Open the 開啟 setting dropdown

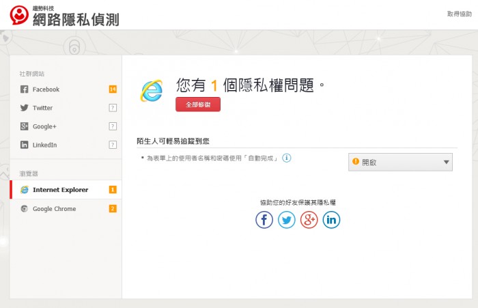point(400,162)
